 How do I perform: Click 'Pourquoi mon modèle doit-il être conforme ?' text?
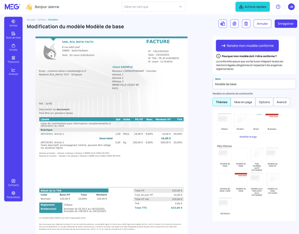249,56
